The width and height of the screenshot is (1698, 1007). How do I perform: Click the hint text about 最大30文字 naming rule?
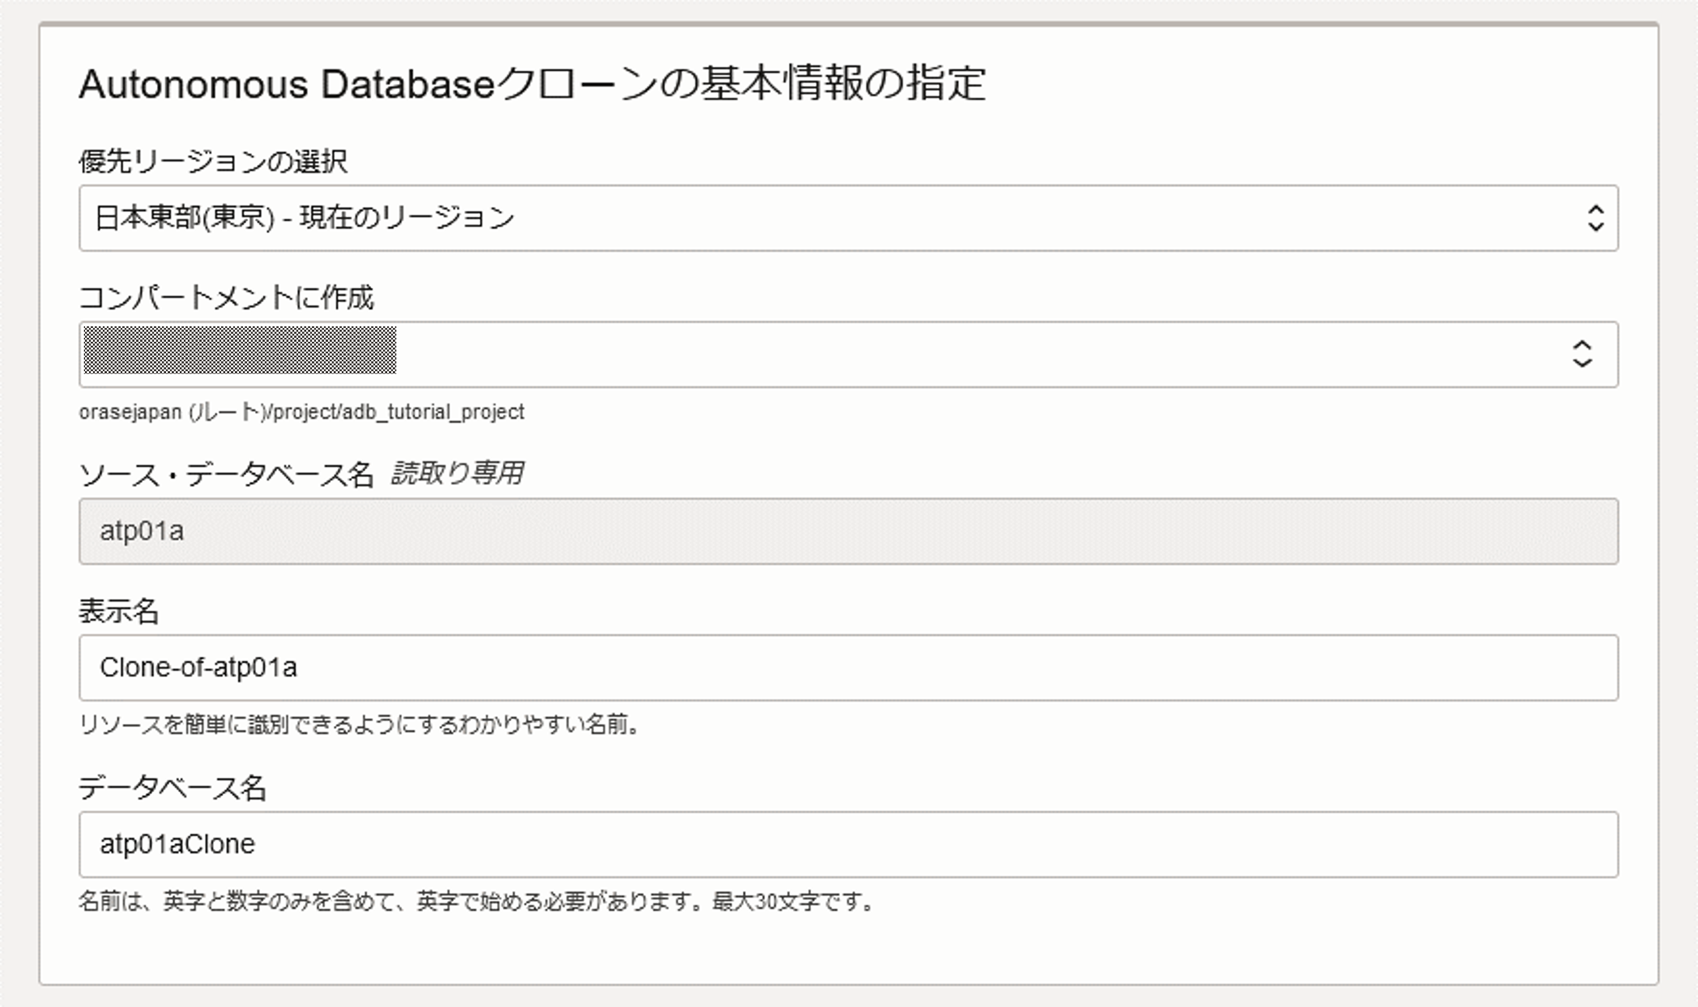coord(475,902)
